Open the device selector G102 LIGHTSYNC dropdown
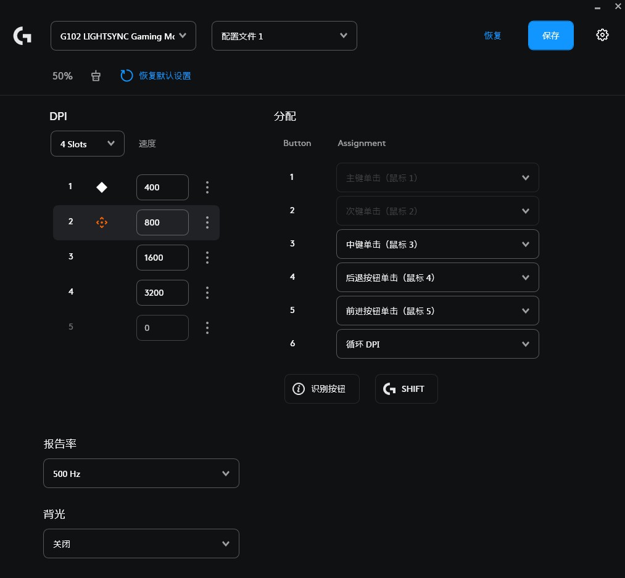Screen dimensions: 625x578 (123, 36)
